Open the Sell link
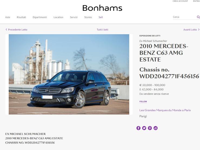Image resolution: width=200 pixels, height=150 pixels. pyautogui.click(x=101, y=17)
